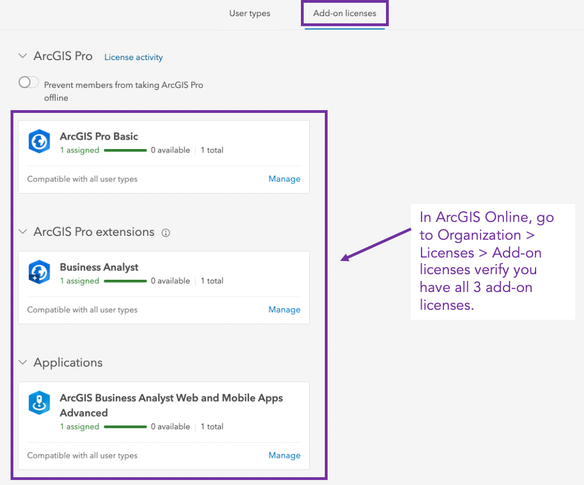Click the Business Analyst license usage bar

[125, 281]
